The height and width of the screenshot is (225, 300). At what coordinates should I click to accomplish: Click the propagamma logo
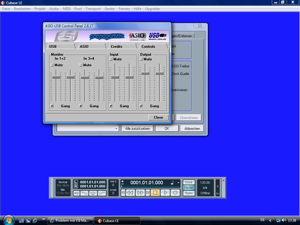point(107,36)
